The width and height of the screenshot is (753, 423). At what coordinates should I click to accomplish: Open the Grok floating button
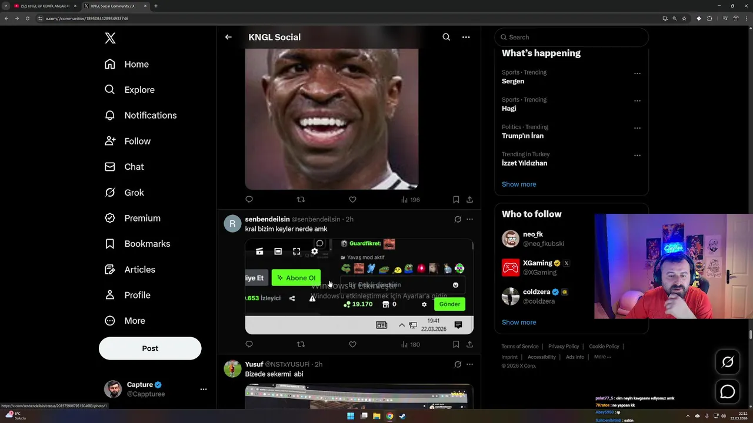click(728, 362)
